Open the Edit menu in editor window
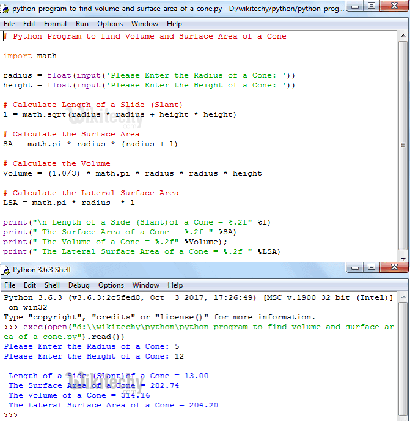 click(29, 24)
